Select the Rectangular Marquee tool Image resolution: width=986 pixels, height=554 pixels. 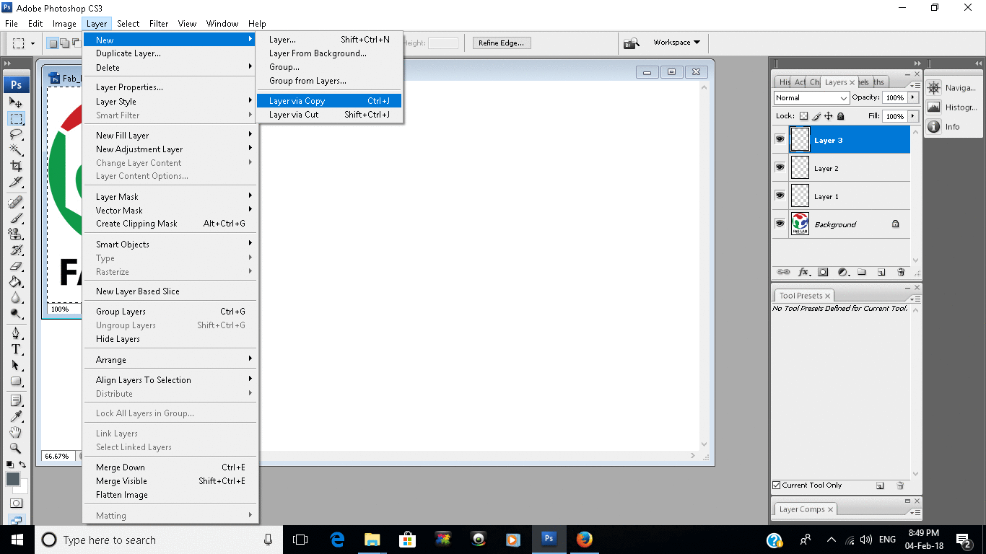click(x=16, y=118)
